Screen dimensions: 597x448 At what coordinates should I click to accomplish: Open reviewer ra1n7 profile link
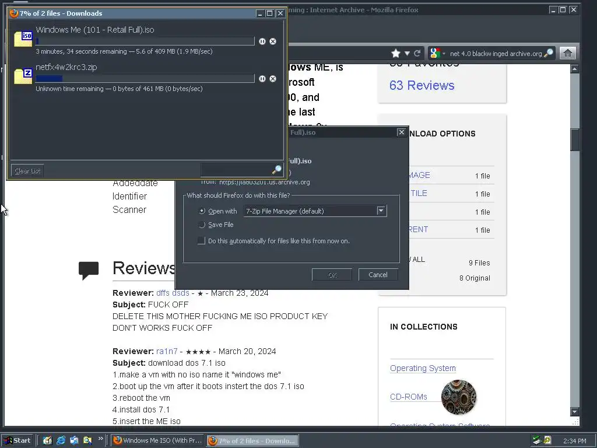(x=167, y=351)
